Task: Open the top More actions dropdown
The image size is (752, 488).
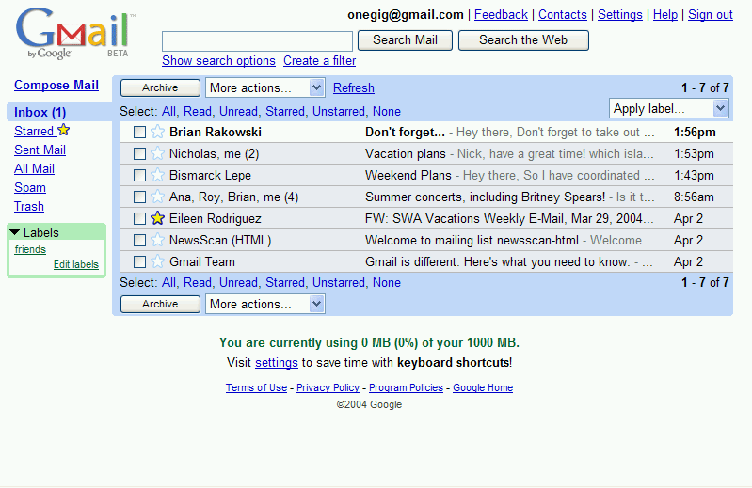Action: 264,87
